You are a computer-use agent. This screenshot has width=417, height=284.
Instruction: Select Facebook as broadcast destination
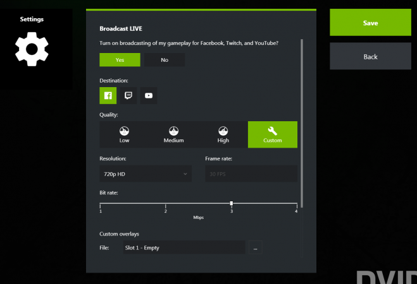point(108,95)
